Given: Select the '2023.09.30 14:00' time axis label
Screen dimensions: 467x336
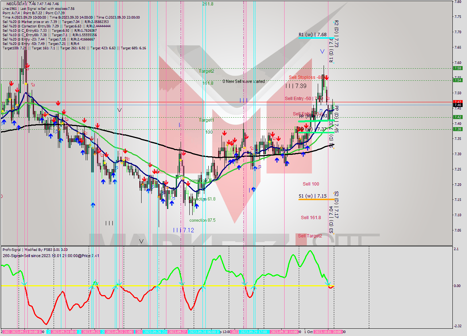Looking at the screenshot, I should point(284,332).
